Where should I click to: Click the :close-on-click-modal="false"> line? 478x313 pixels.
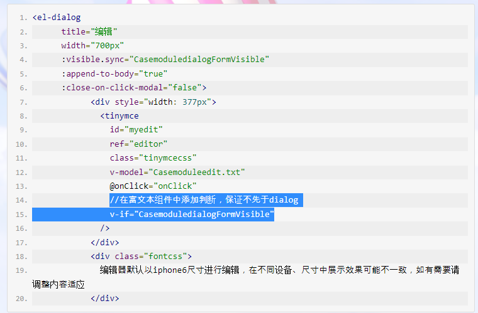tap(133, 88)
